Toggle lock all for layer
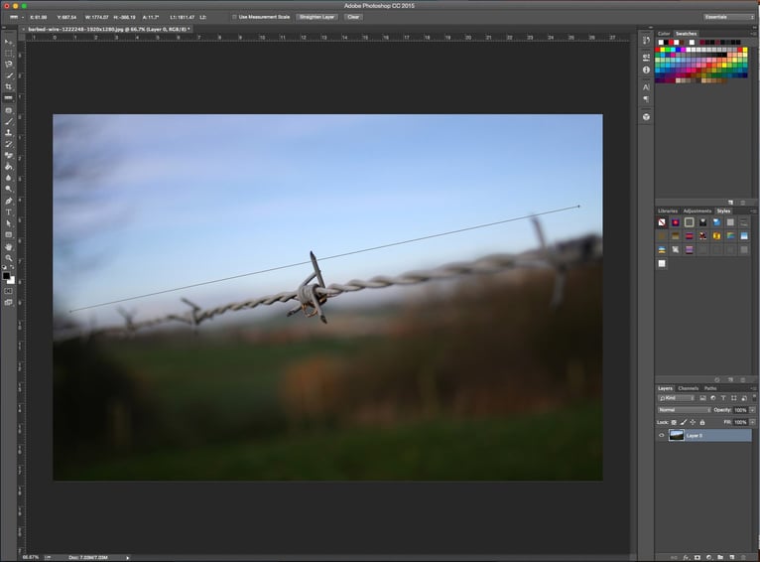 coord(701,422)
